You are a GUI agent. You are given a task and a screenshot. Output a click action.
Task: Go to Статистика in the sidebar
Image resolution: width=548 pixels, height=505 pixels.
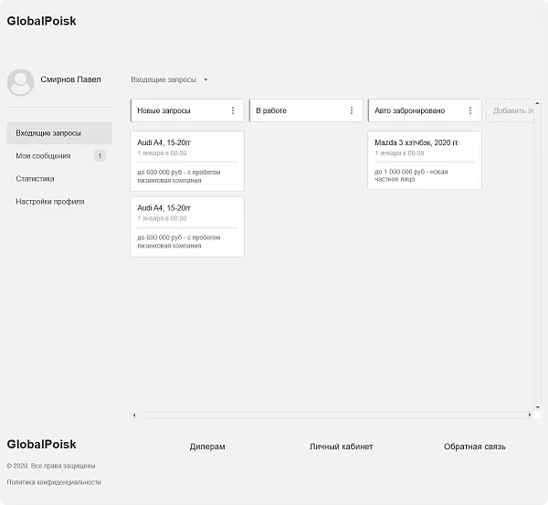tap(35, 179)
